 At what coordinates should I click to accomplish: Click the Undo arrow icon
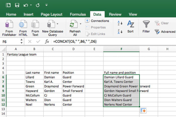pyautogui.click(x=26, y=5)
